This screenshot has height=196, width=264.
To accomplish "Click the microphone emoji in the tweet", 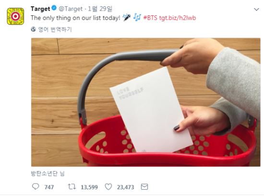I will 126,17.
